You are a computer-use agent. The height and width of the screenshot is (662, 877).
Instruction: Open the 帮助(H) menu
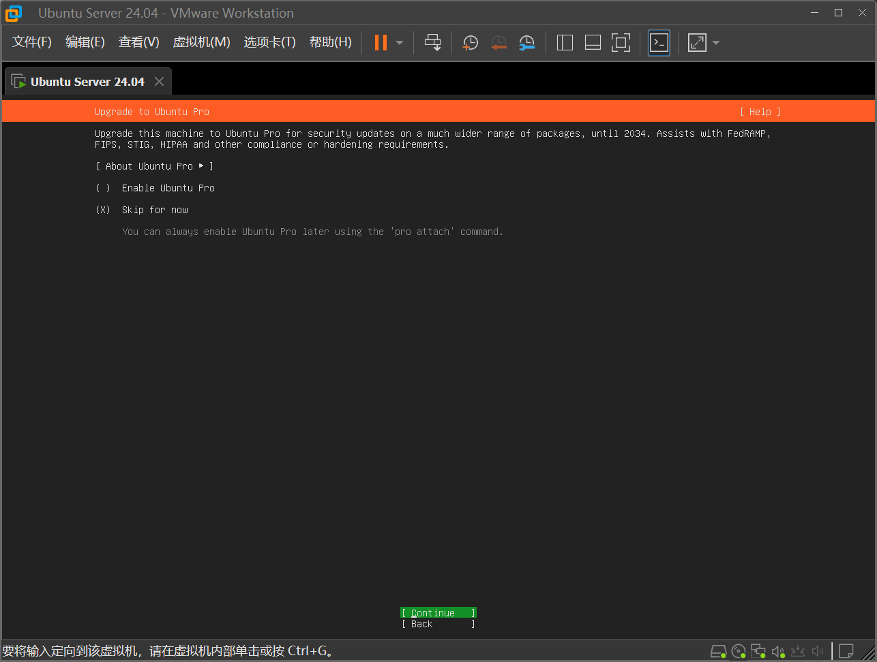(x=331, y=42)
